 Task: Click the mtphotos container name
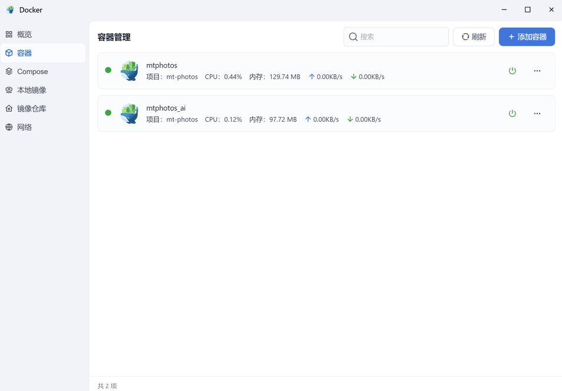tap(162, 65)
